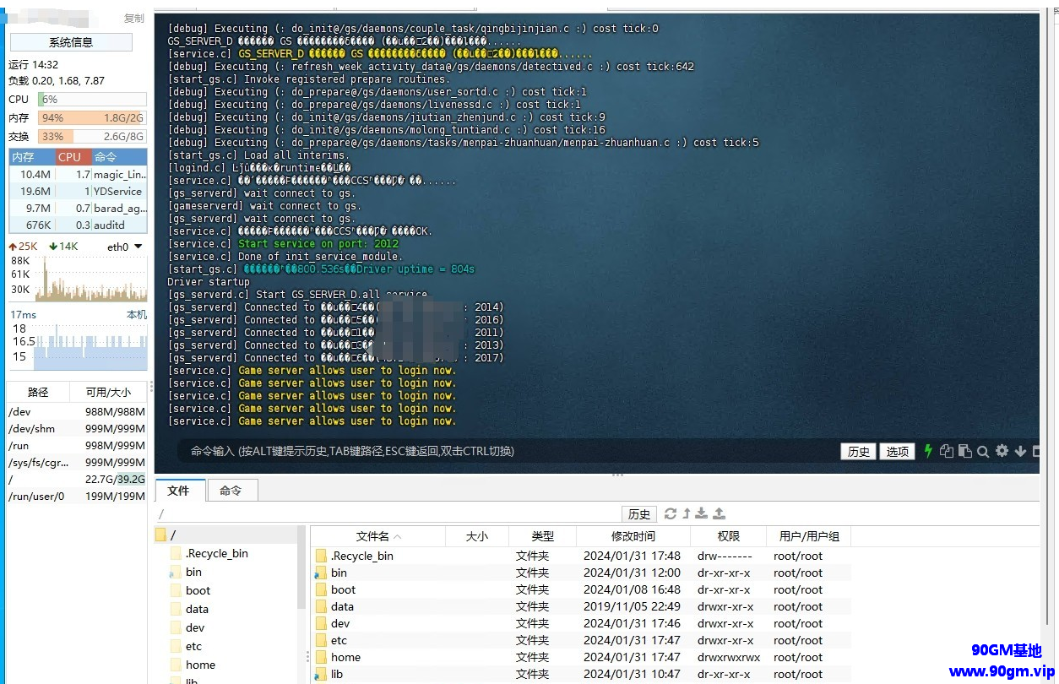
Task: Sort processes by CPU column header
Action: tap(69, 157)
